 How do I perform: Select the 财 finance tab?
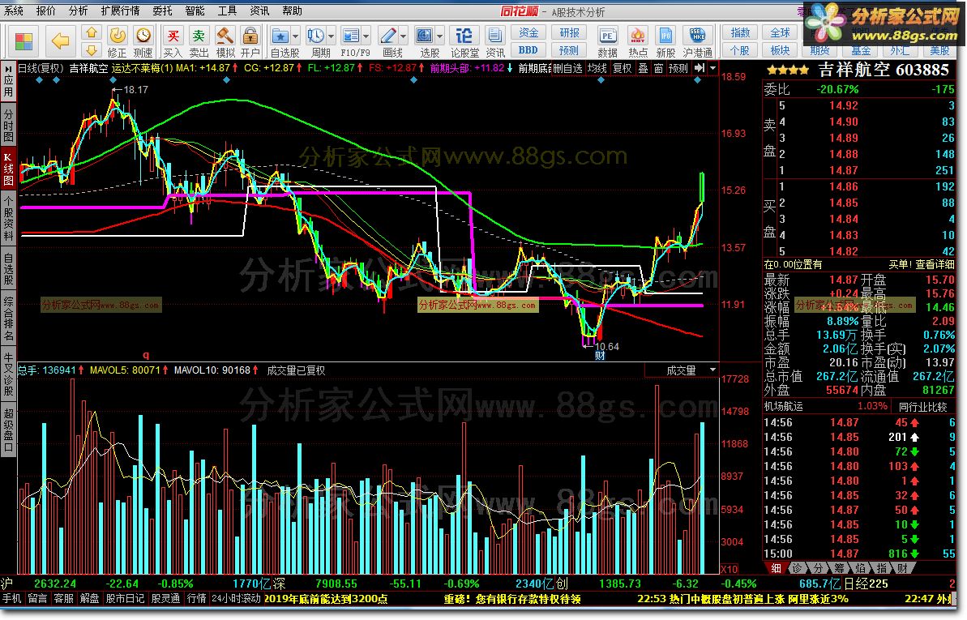click(902, 568)
